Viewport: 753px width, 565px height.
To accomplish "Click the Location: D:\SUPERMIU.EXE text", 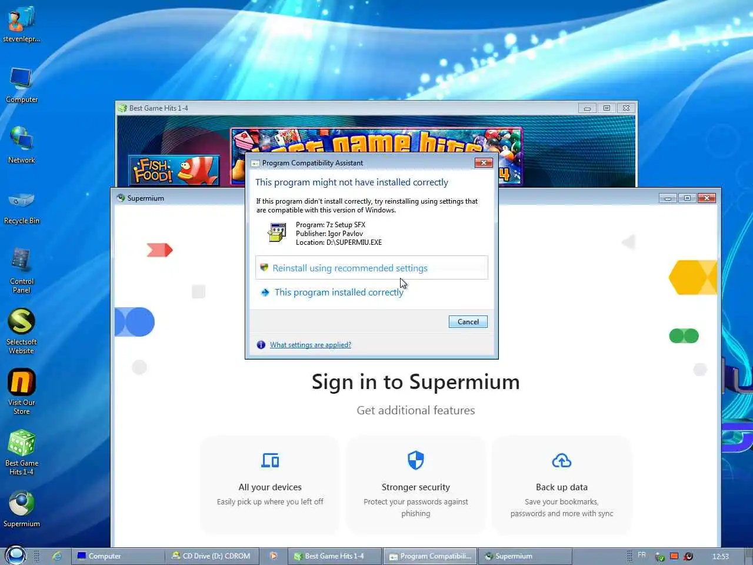I will tap(339, 242).
